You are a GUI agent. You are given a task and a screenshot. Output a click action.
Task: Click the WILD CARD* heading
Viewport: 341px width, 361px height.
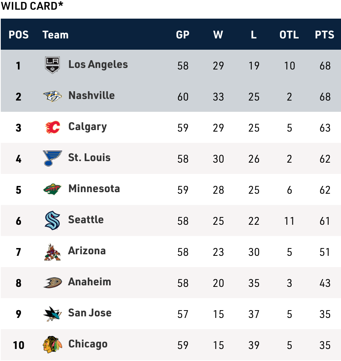(32, 6)
